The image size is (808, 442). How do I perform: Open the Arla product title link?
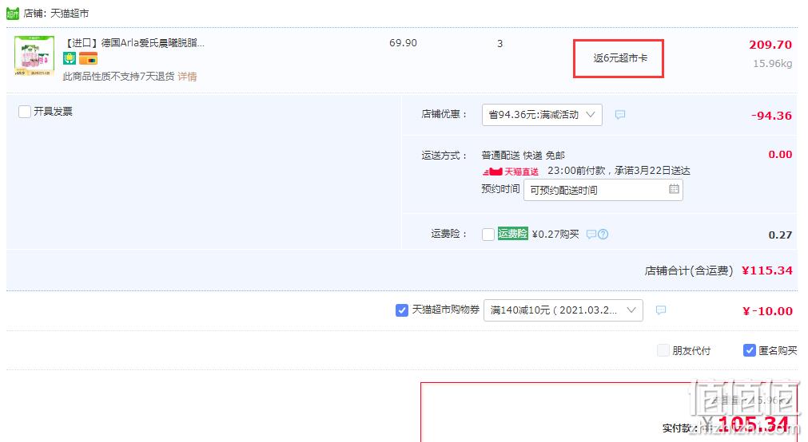point(133,43)
